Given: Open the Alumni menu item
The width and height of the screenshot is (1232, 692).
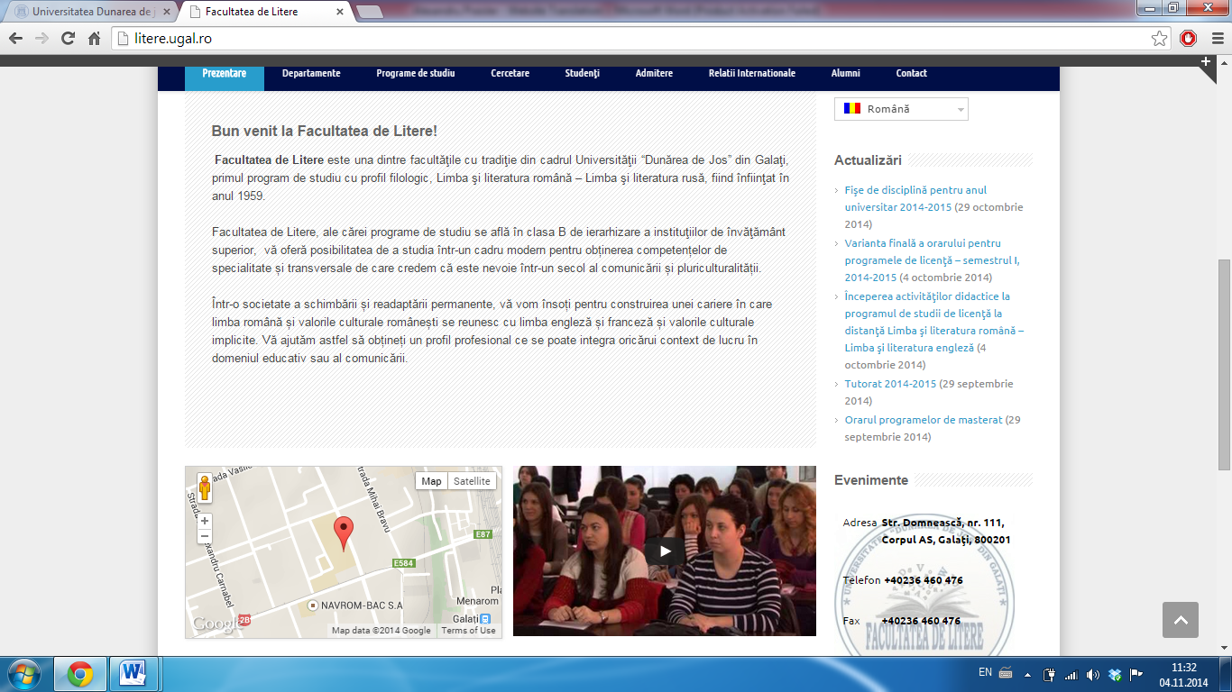Looking at the screenshot, I should coord(846,74).
